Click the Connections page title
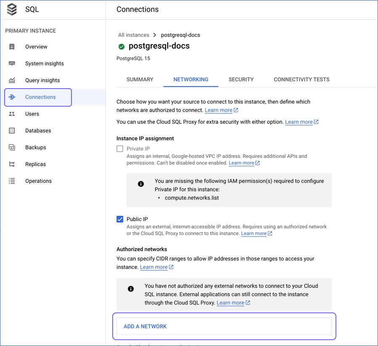The width and height of the screenshot is (378, 346). [x=137, y=9]
